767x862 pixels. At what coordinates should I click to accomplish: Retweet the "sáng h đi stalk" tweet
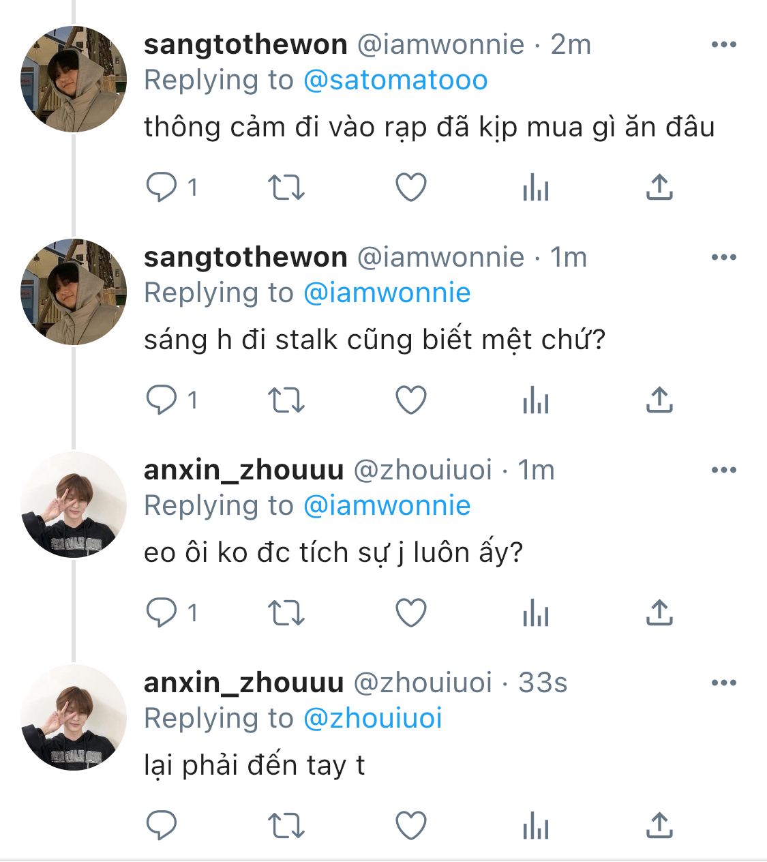click(285, 400)
